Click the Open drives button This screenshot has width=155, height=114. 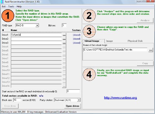coord(73,106)
